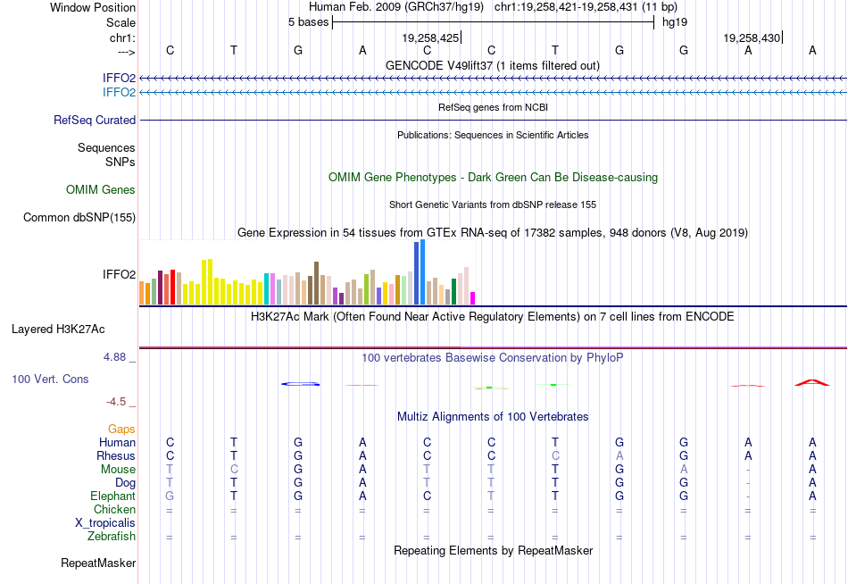This screenshot has height=584, width=848.
Task: Open the RefSeq Curated track label
Action: pos(95,121)
